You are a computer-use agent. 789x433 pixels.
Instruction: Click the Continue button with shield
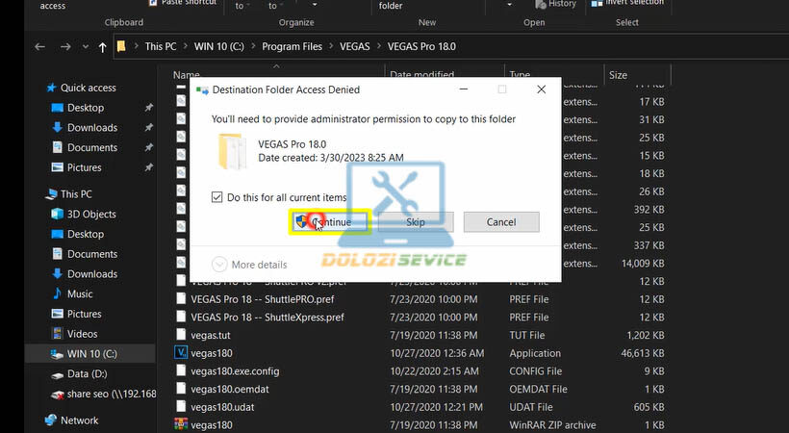pos(330,222)
